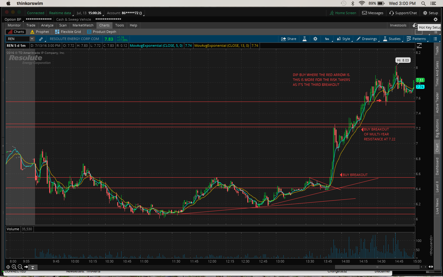443x277 pixels.
Task: Click the MovAvgExponential (CLOSE, 13, 0) study label
Action: pos(222,46)
